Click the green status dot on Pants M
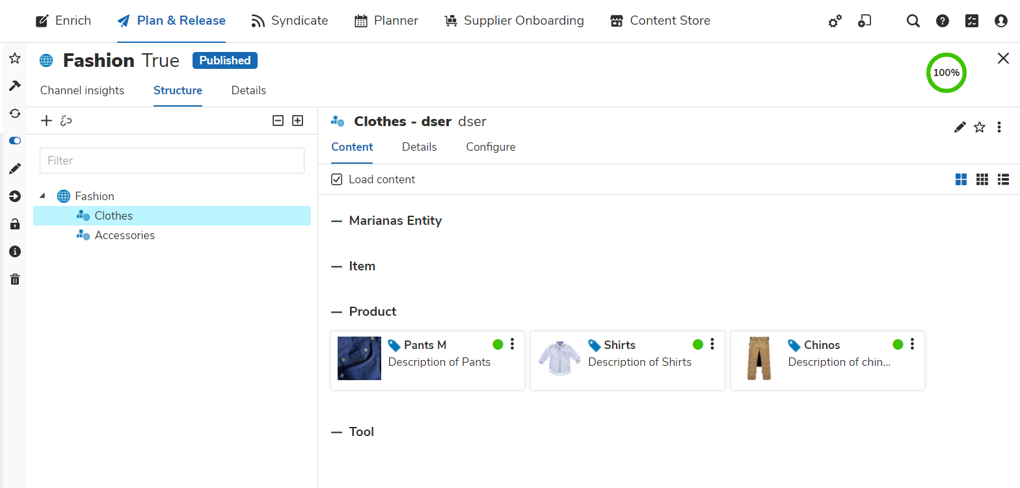This screenshot has width=1020, height=488. pos(498,344)
